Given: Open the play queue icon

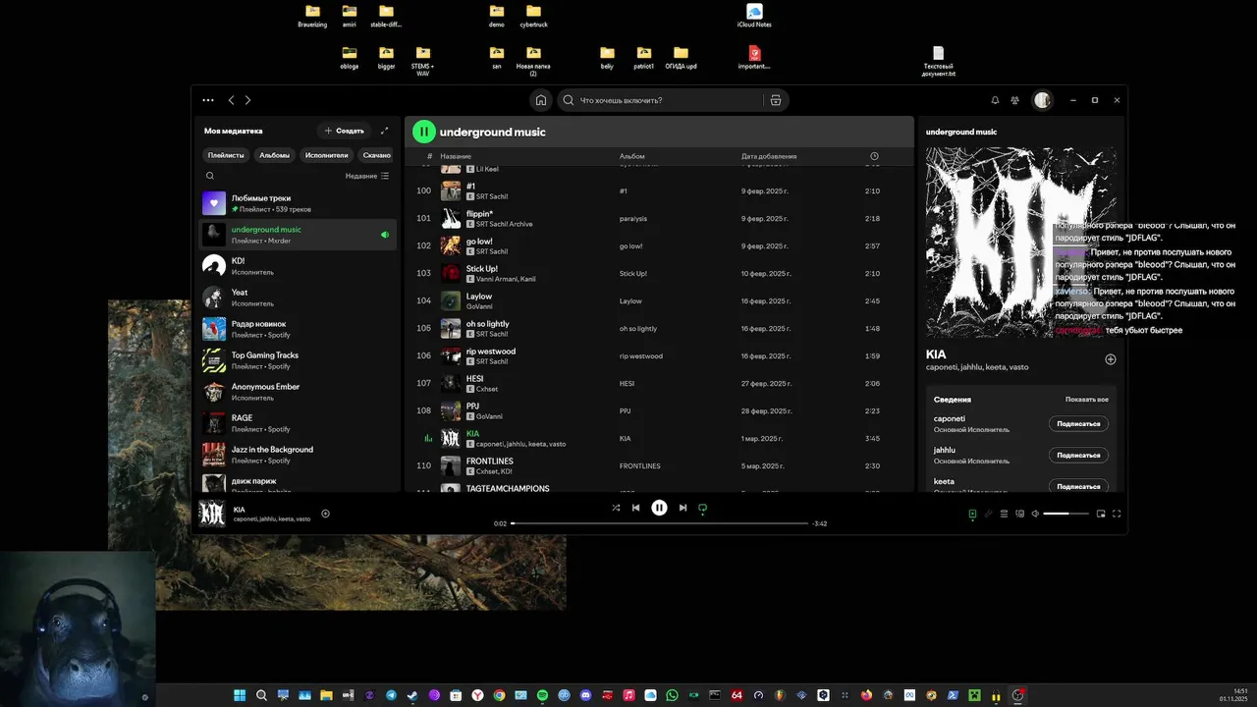Looking at the screenshot, I should [x=1004, y=514].
